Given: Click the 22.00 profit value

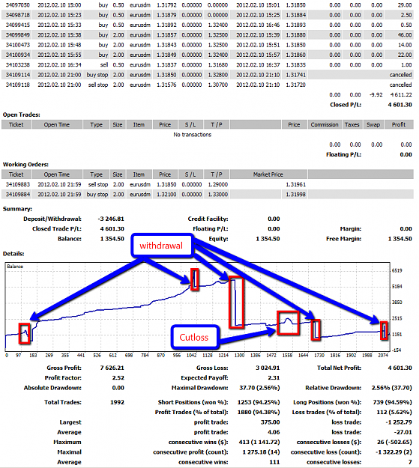Looking at the screenshot, I should coord(405,55).
